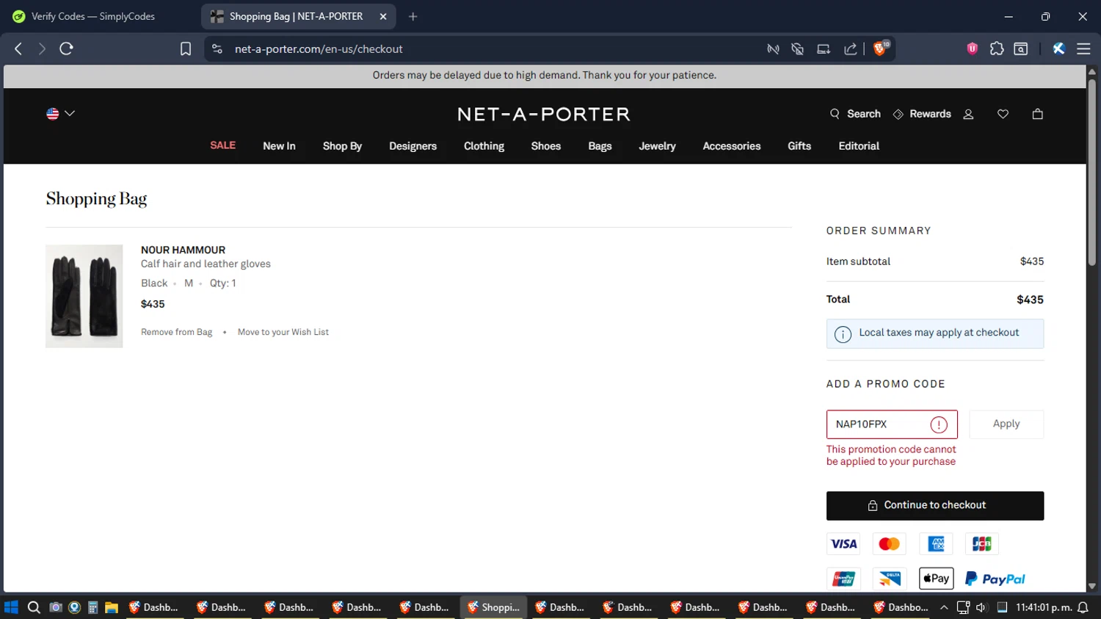Image resolution: width=1101 pixels, height=619 pixels.
Task: Open the Shoes menu
Action: point(546,146)
